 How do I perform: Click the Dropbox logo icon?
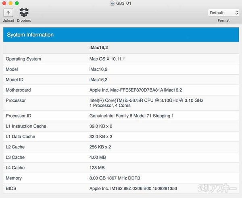(x=24, y=13)
